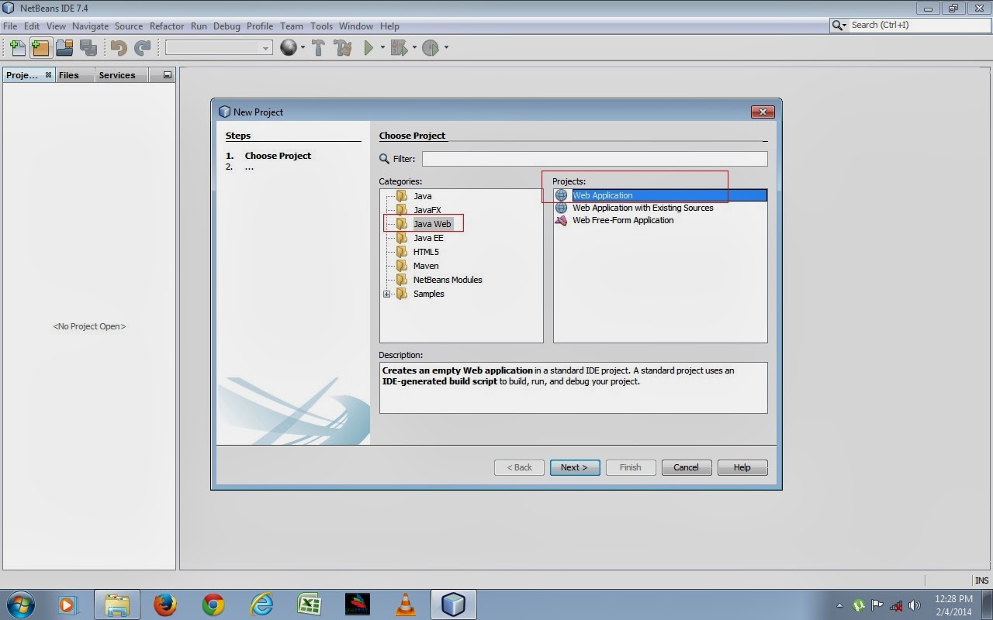Image resolution: width=993 pixels, height=620 pixels.
Task: Open the Source menu
Action: [x=129, y=26]
